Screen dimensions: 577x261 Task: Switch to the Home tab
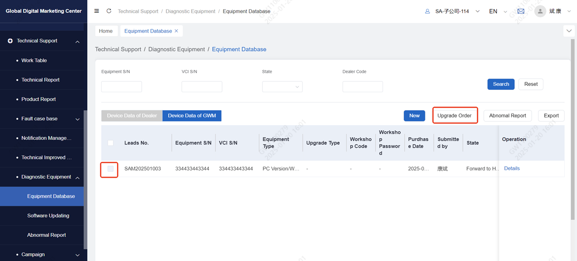tap(106, 31)
